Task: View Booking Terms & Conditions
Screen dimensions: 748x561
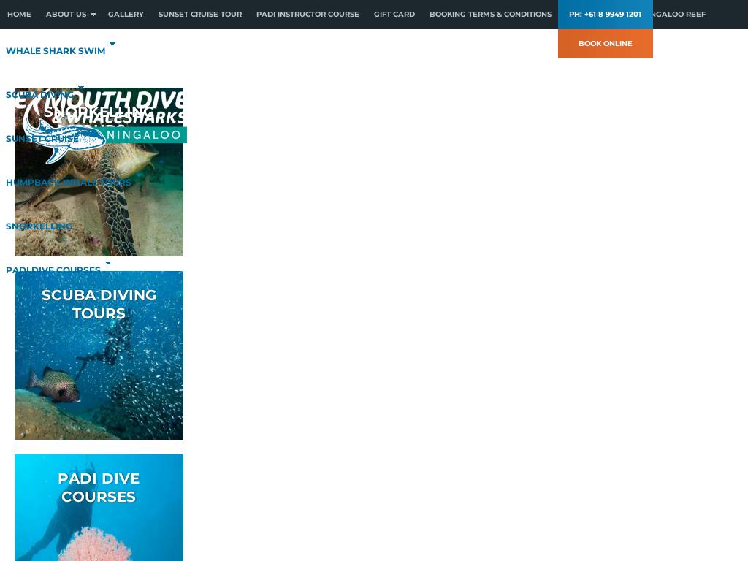Action: 490,15
